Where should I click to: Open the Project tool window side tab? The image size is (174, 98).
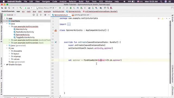pyautogui.click(x=1, y=18)
